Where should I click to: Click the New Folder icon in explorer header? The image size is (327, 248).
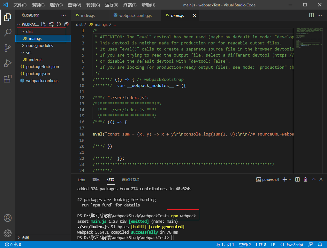(51, 24)
